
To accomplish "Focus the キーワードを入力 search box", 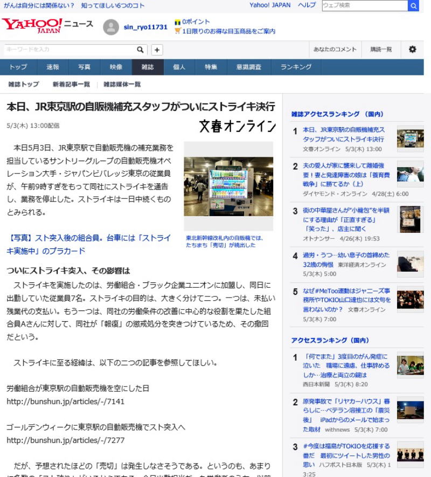I will 71,50.
